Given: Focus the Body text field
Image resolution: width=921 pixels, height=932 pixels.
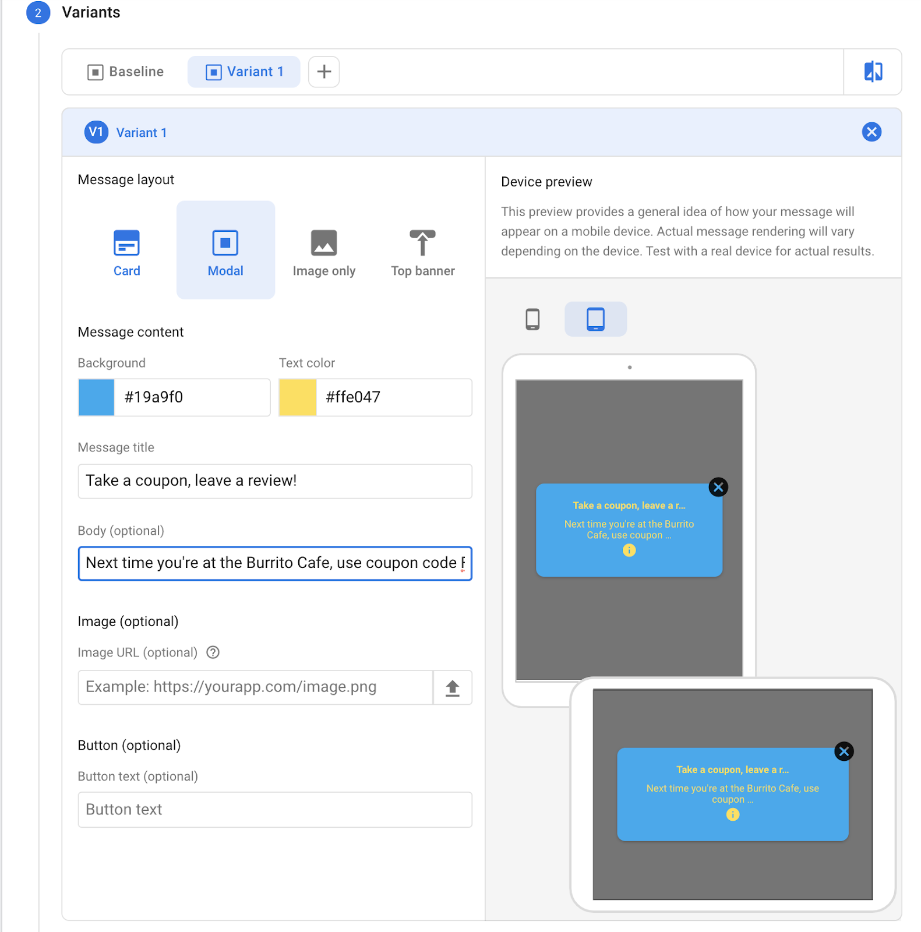Looking at the screenshot, I should pos(275,563).
